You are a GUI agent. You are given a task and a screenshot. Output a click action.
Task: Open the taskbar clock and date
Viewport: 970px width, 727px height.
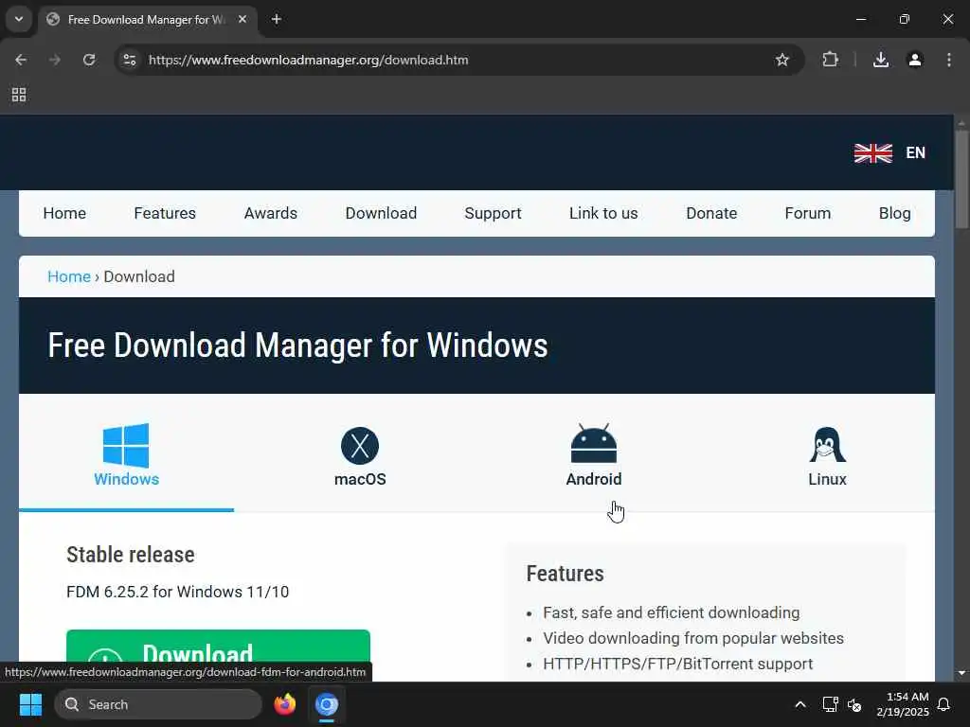point(903,704)
